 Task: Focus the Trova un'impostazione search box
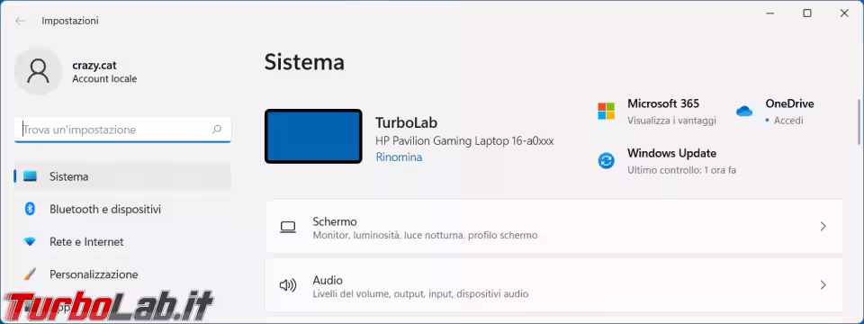(122, 130)
